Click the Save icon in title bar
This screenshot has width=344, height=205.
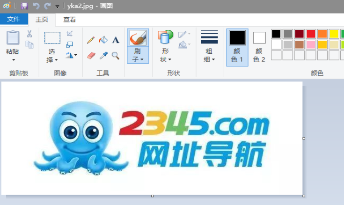coord(24,6)
